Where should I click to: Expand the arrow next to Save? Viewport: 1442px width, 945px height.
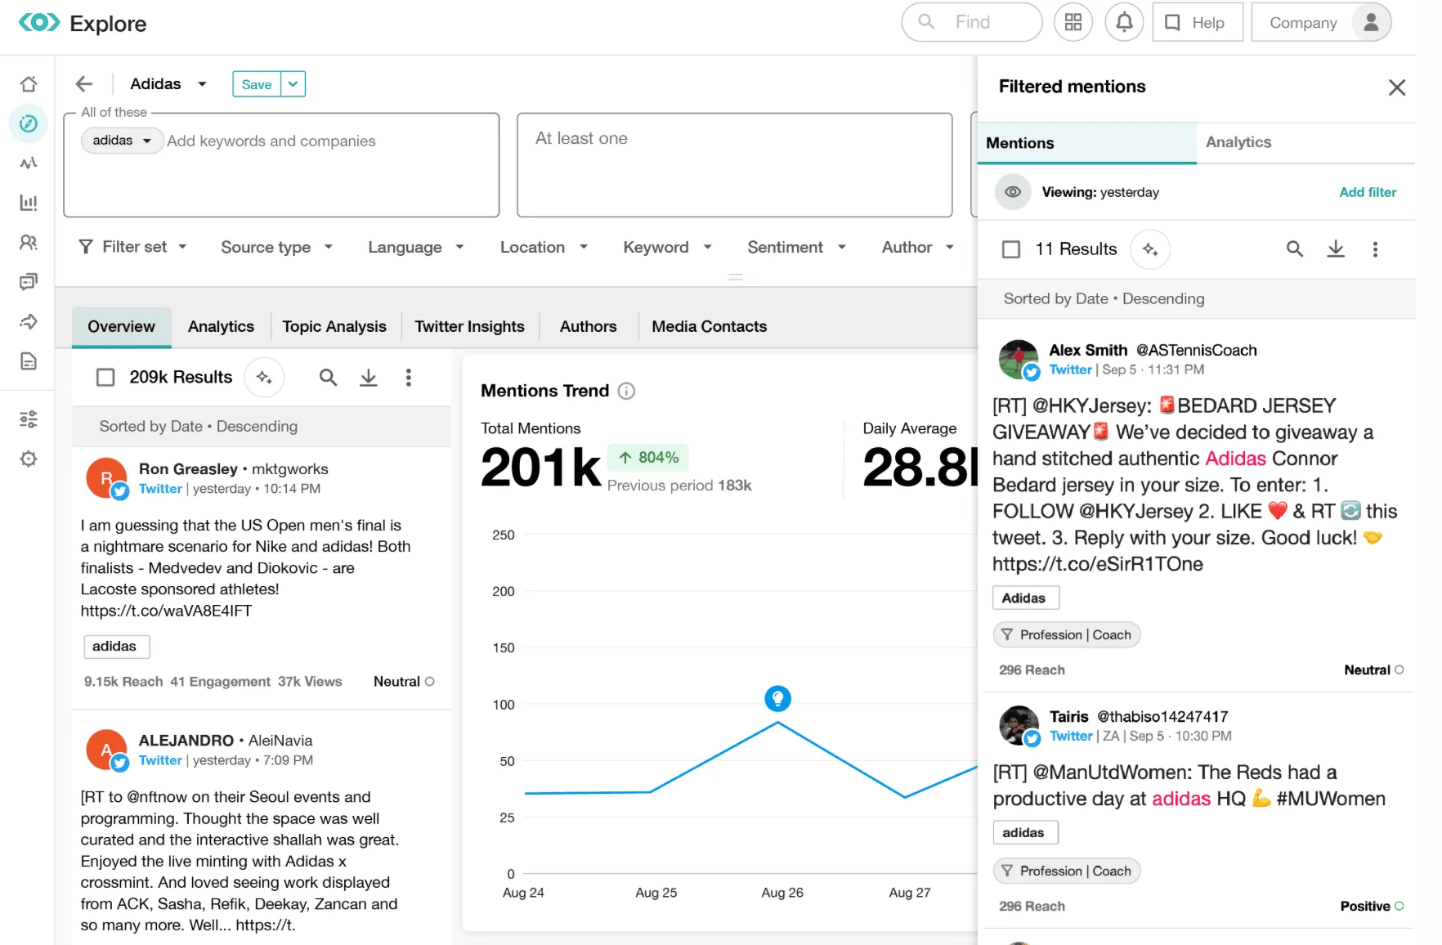pos(293,83)
